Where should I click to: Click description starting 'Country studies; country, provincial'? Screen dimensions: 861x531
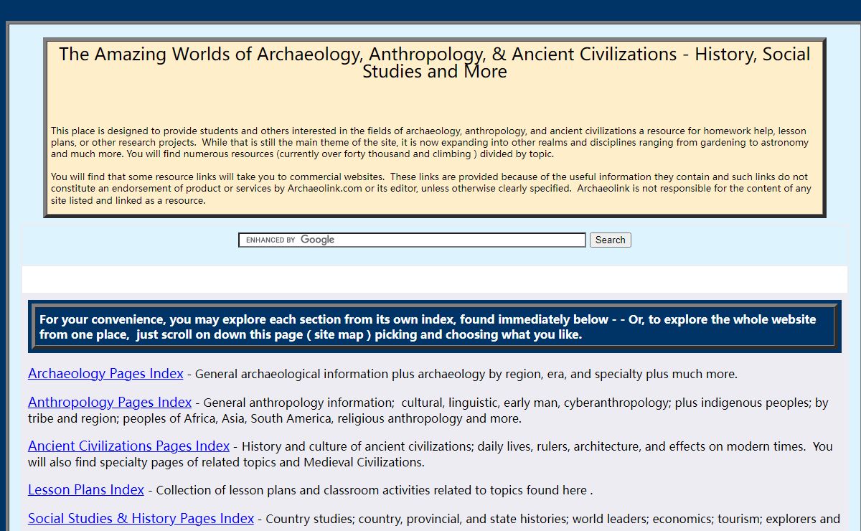point(552,519)
